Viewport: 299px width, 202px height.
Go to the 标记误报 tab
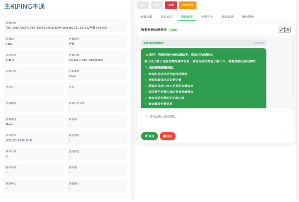click(x=228, y=17)
